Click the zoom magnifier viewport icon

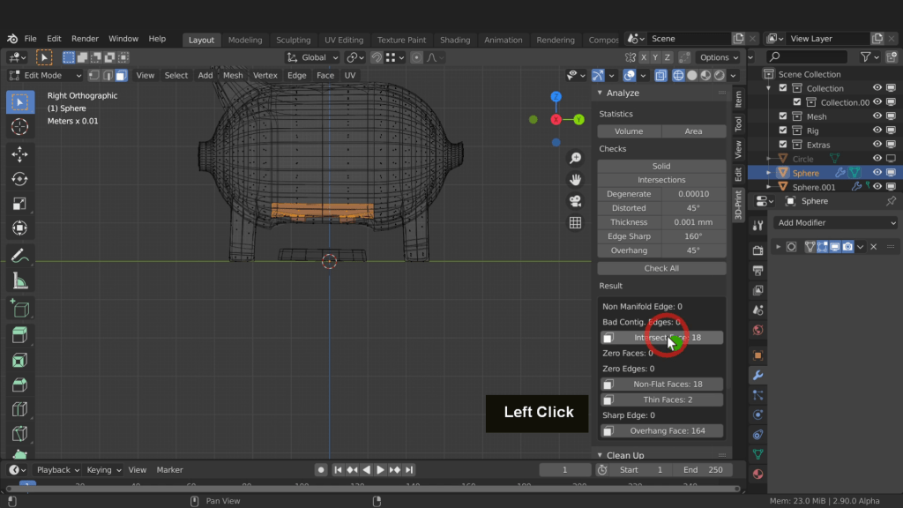click(x=575, y=159)
